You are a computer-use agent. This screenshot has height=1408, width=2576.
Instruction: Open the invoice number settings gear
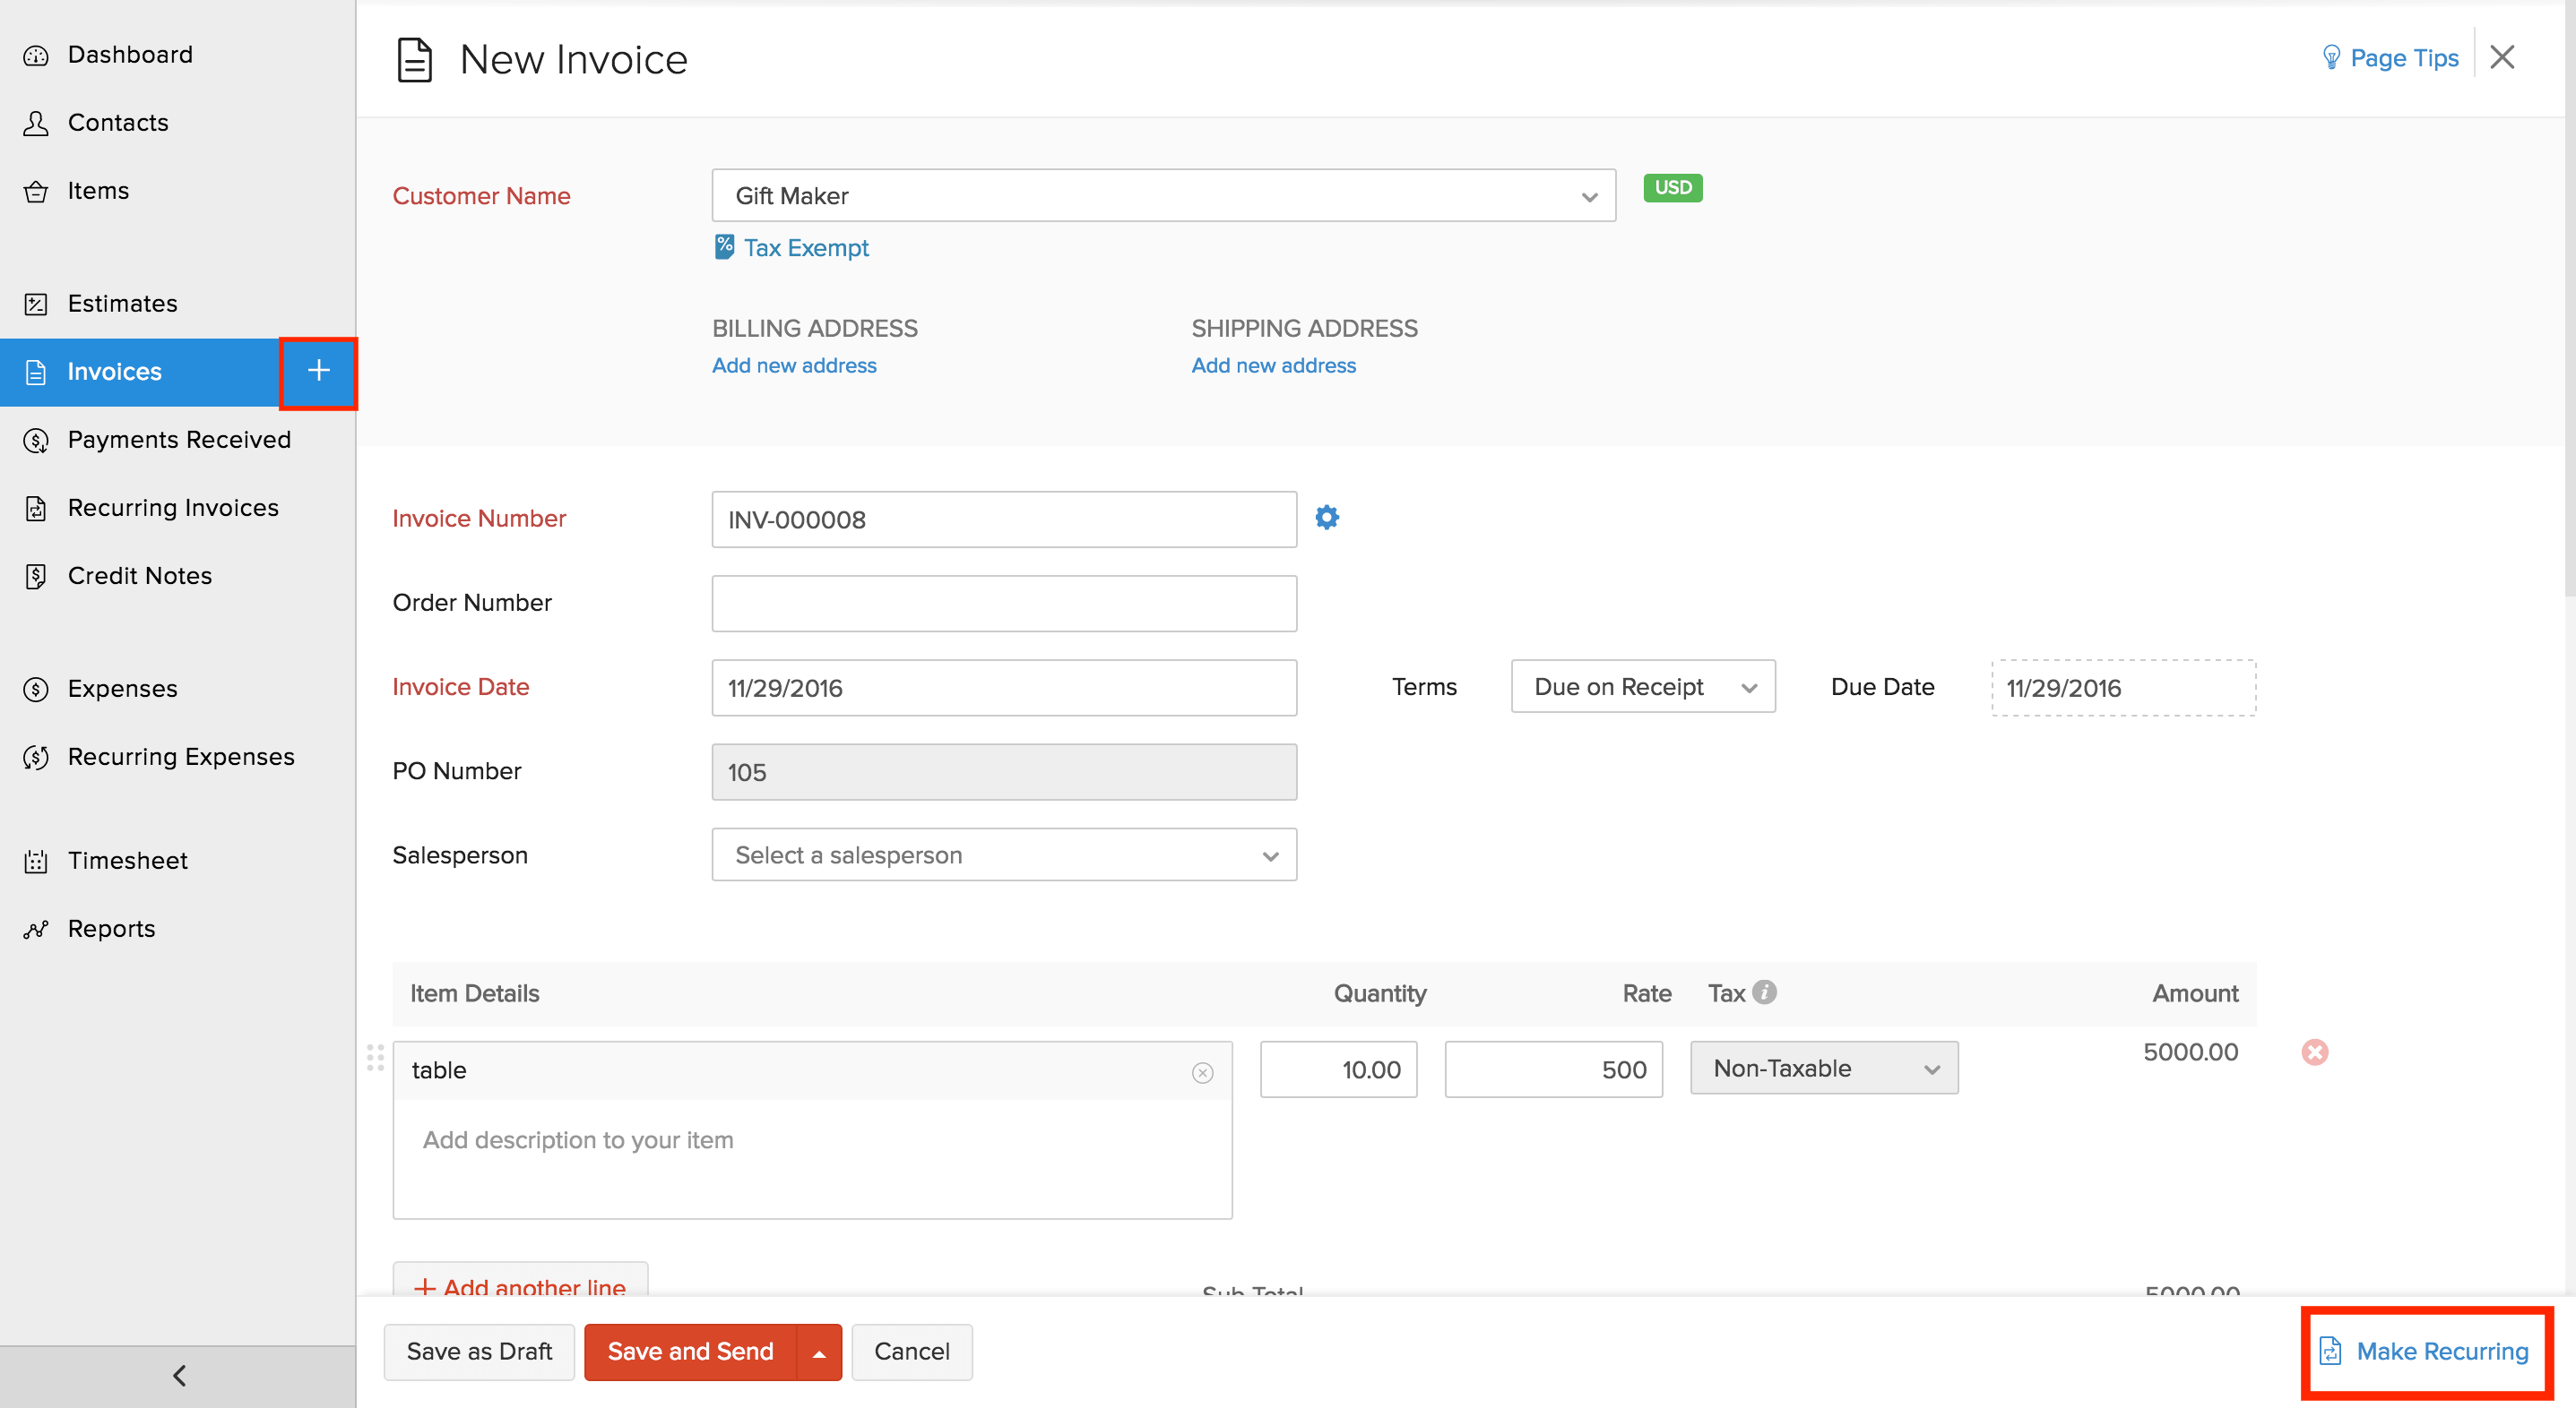point(1327,517)
